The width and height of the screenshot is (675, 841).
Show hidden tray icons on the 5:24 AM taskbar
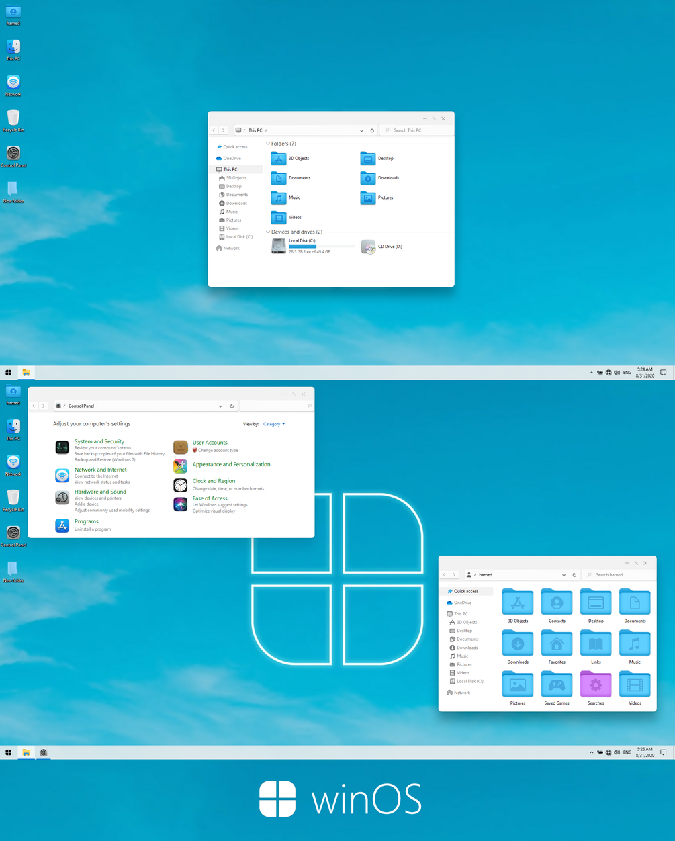(592, 372)
